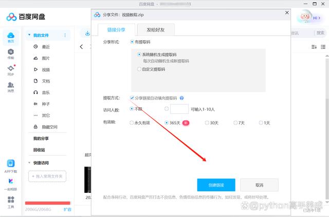
Task: Choose 365天 validity radio
Action: (167, 123)
